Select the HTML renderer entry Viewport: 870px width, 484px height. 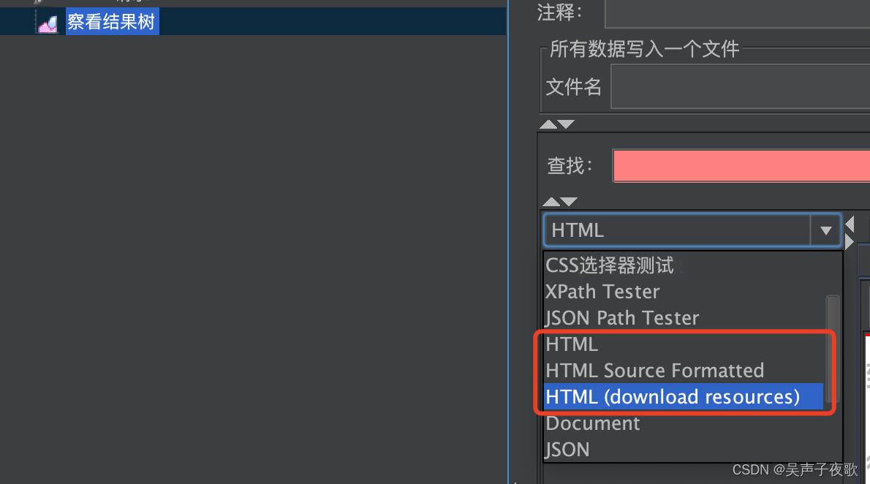pyautogui.click(x=572, y=344)
